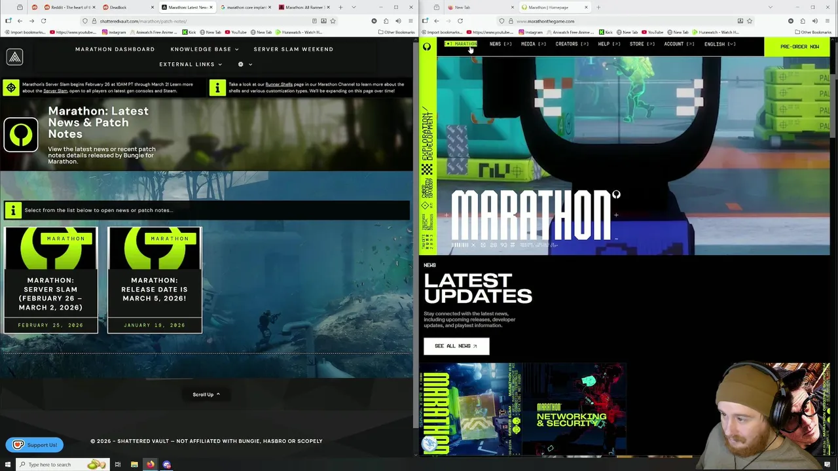Image resolution: width=838 pixels, height=471 pixels.
Task: Open the Account menu on Marathon site
Action: [x=679, y=44]
